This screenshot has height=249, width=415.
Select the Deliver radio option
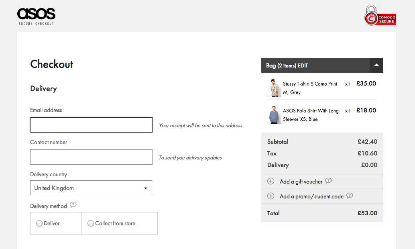(x=39, y=223)
